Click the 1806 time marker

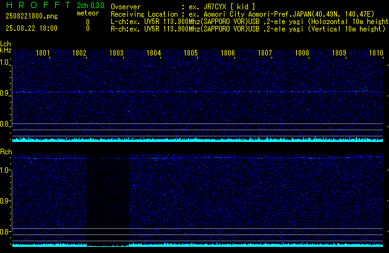(228, 53)
